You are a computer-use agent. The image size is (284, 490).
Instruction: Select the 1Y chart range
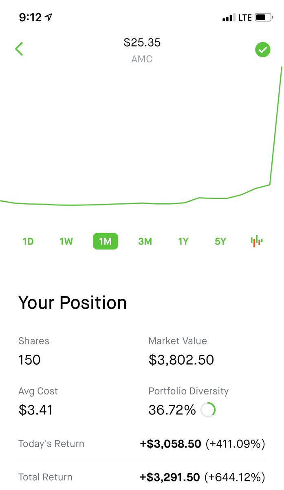coord(183,241)
